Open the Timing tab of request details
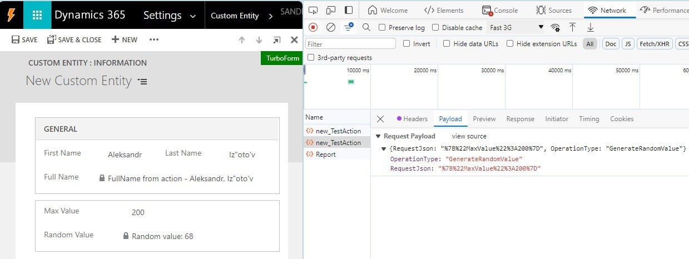The image size is (689, 259). pyautogui.click(x=589, y=119)
